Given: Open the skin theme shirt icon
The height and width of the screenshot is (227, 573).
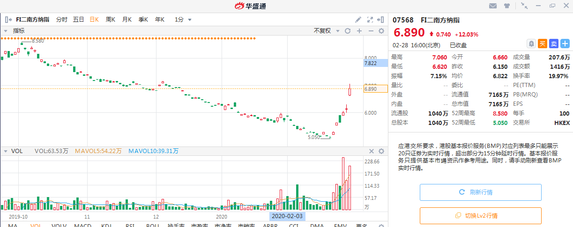Looking at the screenshot, I should pos(507,6).
